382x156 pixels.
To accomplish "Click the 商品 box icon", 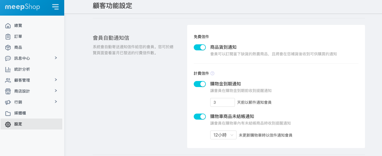I will pos(8,48).
